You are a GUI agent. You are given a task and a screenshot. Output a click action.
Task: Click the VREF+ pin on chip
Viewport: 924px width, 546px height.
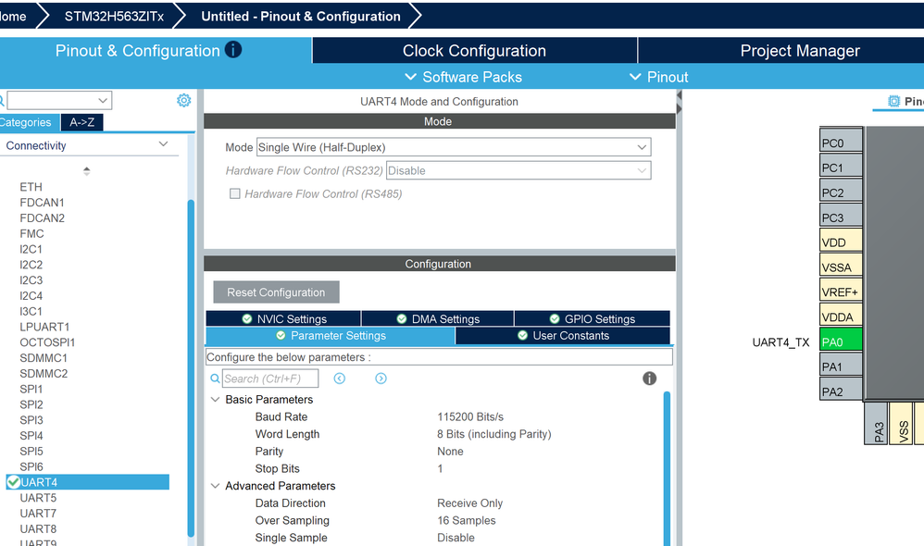coord(841,291)
